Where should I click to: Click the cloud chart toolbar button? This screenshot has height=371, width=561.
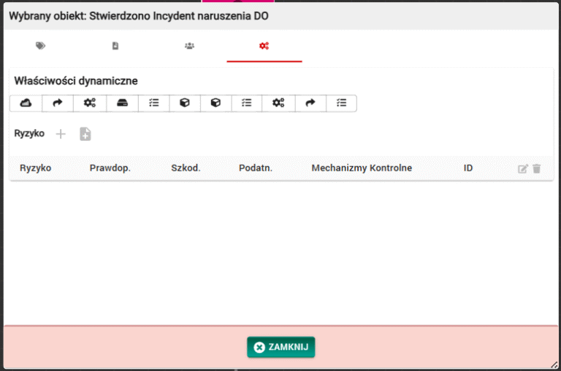click(x=26, y=104)
